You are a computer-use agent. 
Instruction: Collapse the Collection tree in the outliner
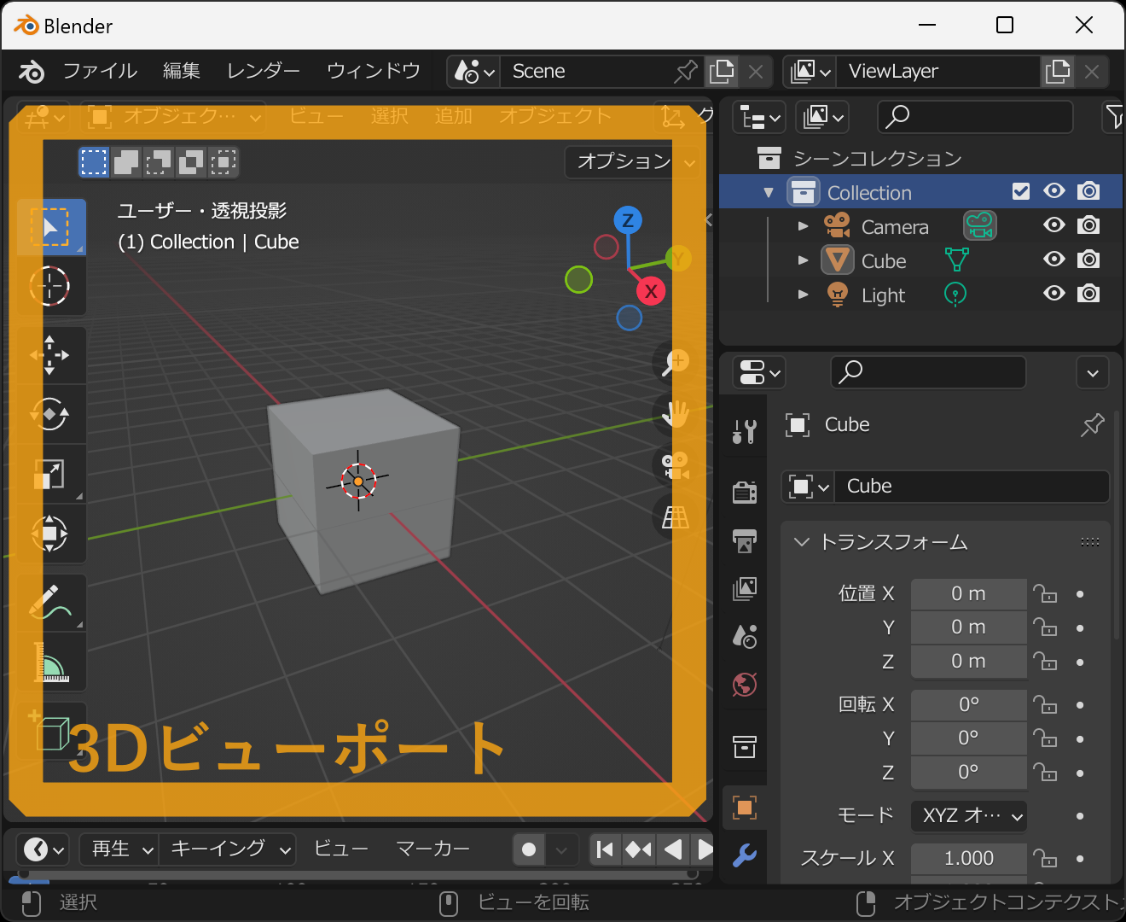pyautogui.click(x=769, y=192)
